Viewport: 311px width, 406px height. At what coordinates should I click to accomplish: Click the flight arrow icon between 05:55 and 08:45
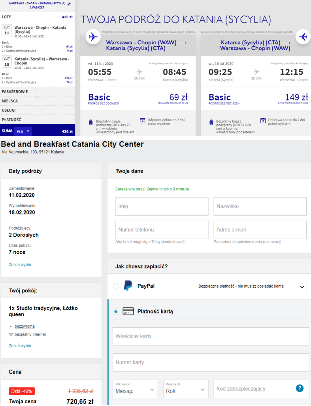[139, 72]
